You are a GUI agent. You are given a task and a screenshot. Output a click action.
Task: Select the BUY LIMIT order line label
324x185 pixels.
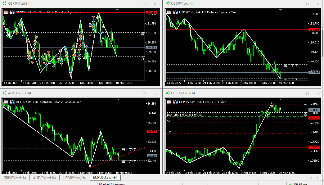click(x=184, y=114)
